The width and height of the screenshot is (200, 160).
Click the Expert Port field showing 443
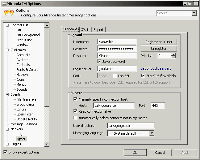(x=158, y=106)
